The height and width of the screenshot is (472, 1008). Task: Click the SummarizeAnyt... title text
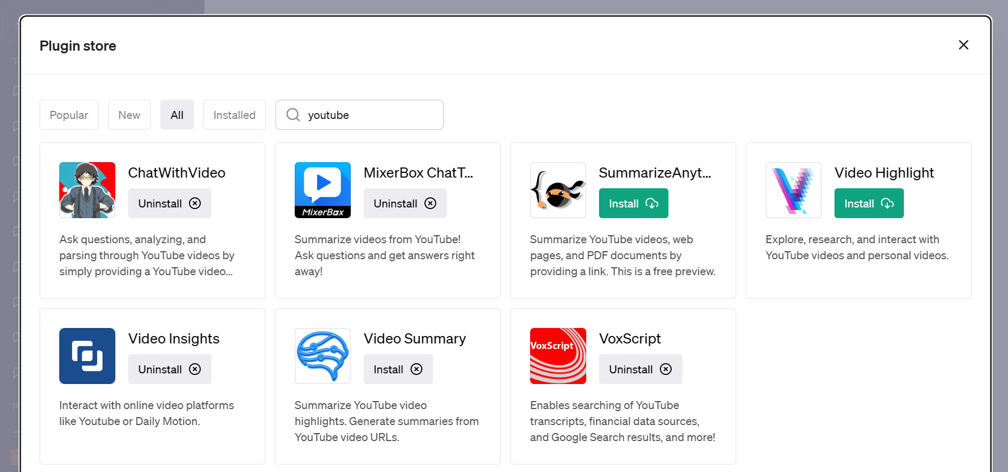click(x=655, y=173)
